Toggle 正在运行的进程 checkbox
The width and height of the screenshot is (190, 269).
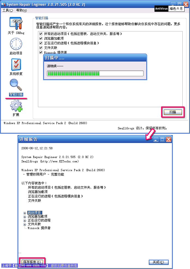pyautogui.click(x=41, y=43)
